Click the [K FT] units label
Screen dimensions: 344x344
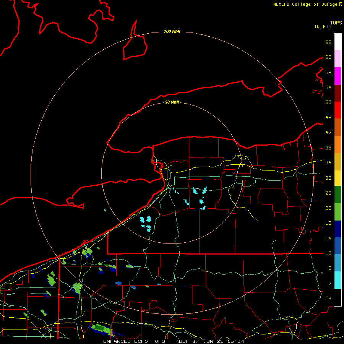[x=323, y=26]
